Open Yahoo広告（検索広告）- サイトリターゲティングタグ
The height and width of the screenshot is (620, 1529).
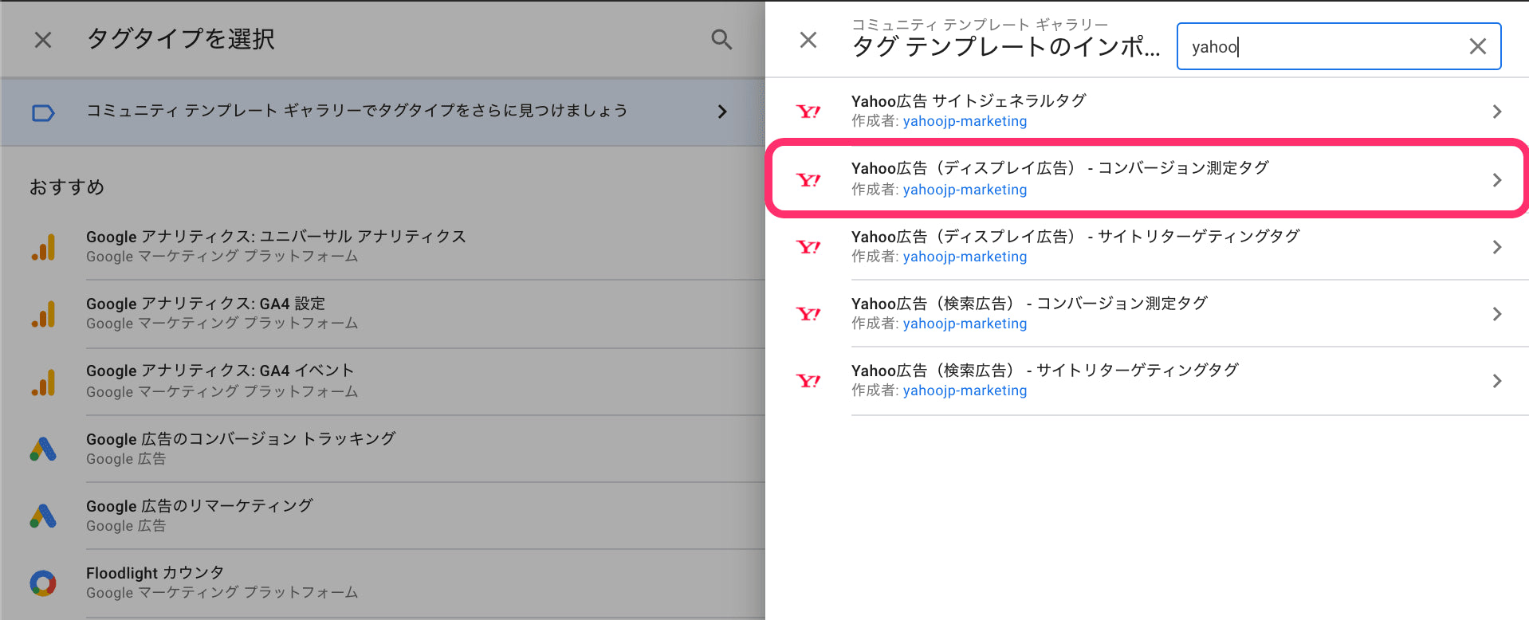point(1147,381)
